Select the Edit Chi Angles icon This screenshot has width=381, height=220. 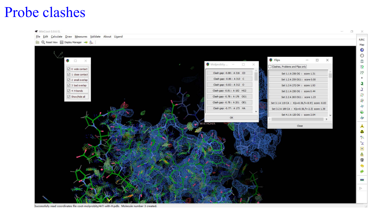pos(362,95)
